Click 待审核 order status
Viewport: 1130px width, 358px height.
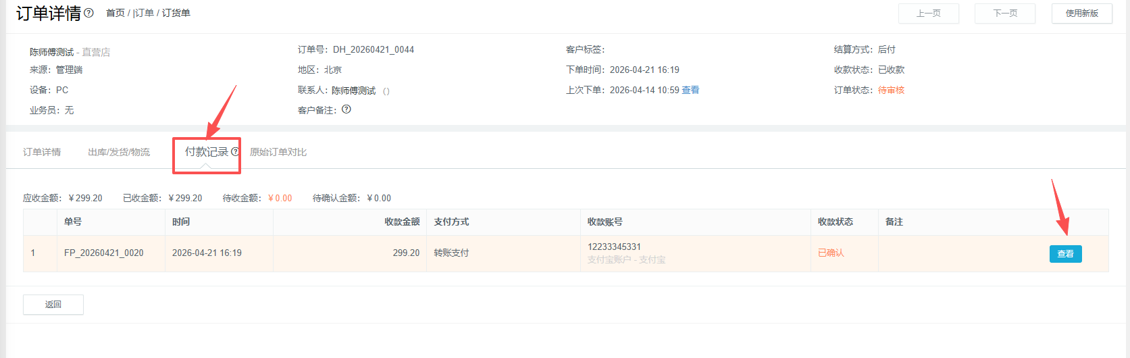coord(891,90)
